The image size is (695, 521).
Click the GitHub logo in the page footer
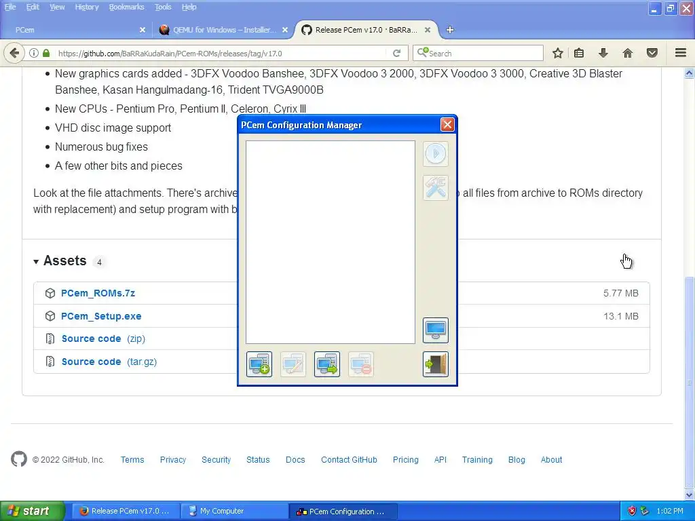[19, 459]
